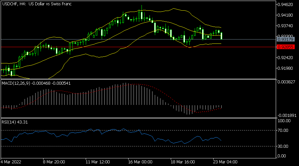Click the 16 Mar 00:00 time label
299x166 pixels.
click(140, 162)
